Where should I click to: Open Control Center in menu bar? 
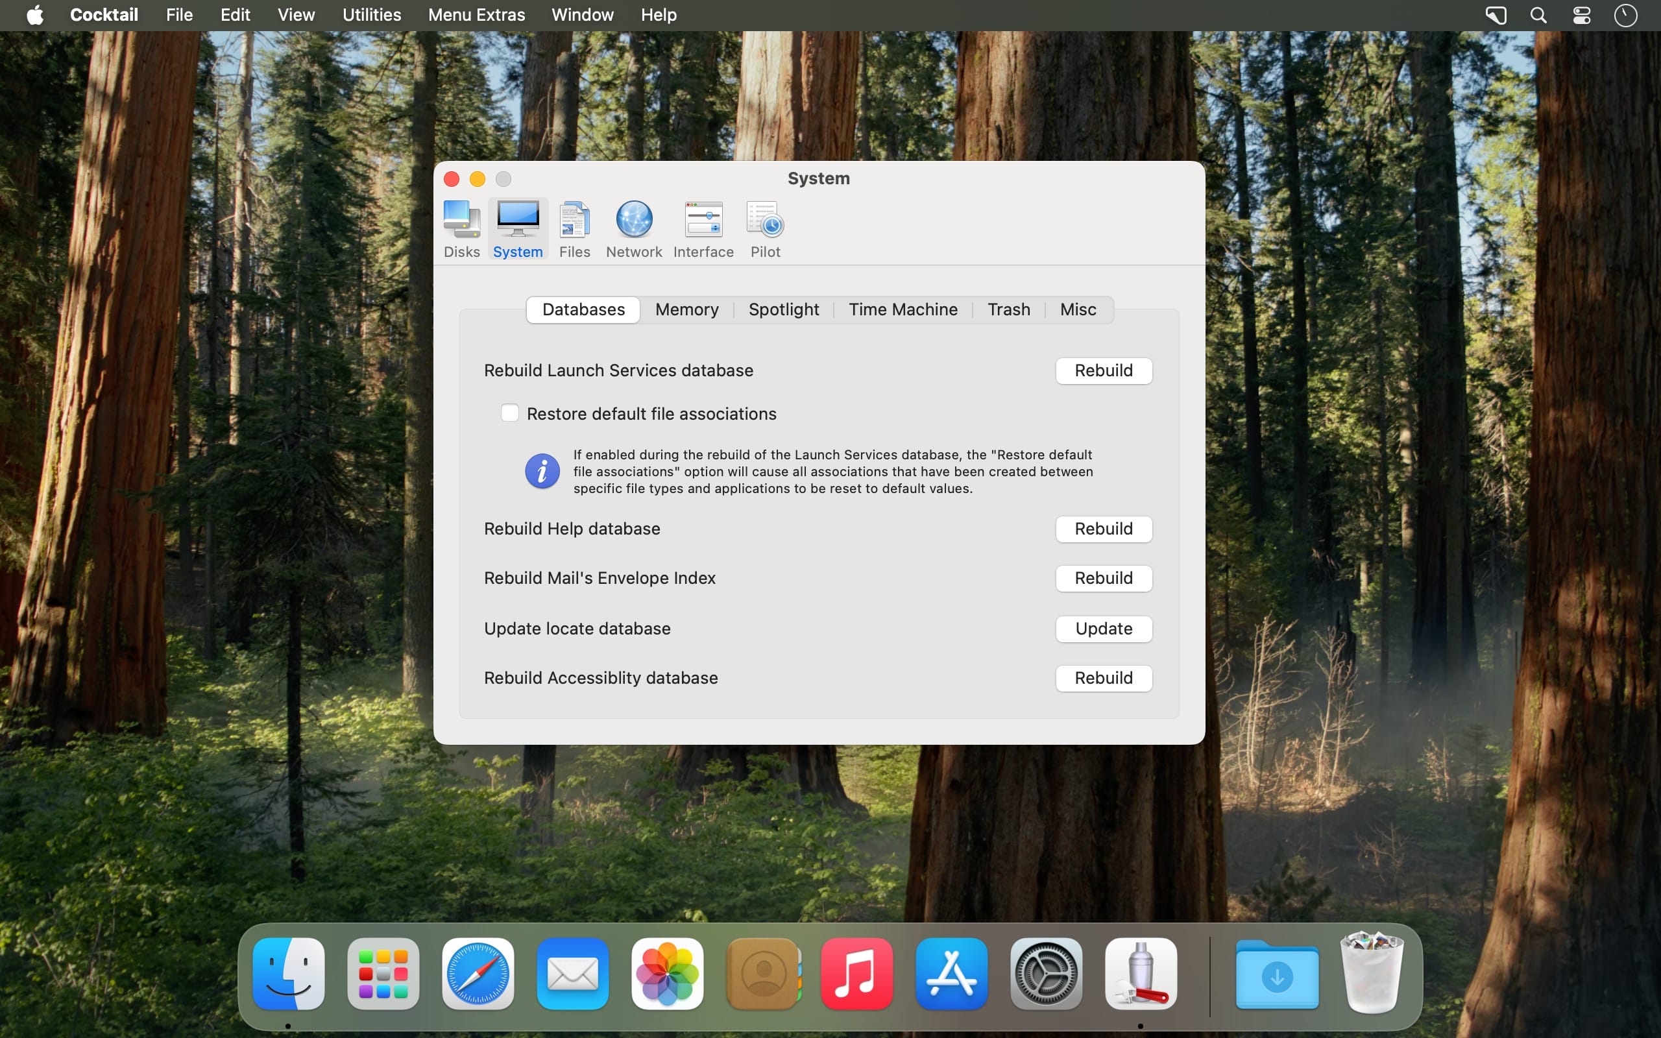coord(1581,15)
